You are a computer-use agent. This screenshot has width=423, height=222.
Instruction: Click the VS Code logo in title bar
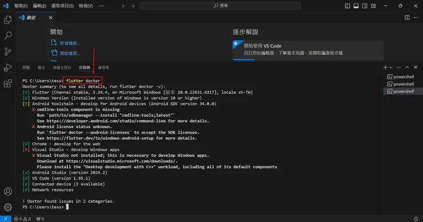tap(6, 5)
